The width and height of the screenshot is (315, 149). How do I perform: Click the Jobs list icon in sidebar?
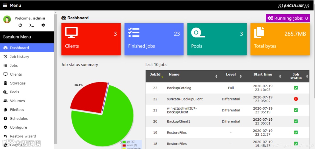[x=6, y=66]
